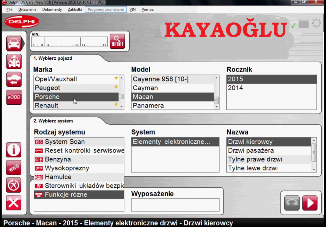Select Porsche in Marka list
Screen dimensions: 326x227
76,97
